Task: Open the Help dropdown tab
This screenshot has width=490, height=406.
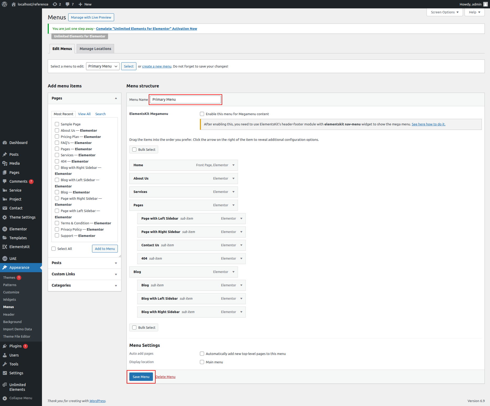Action: (x=475, y=12)
